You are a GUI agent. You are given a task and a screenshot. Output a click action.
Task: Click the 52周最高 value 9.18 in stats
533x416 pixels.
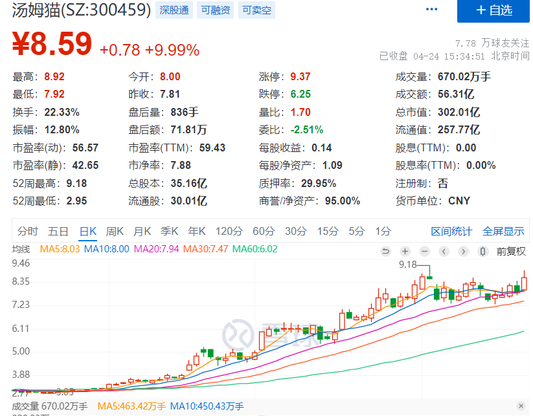click(x=76, y=183)
